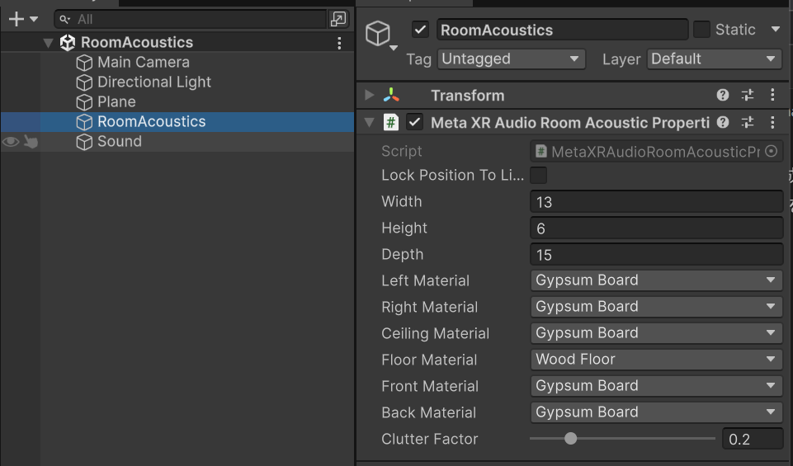
Task: Select Main Camera in the hierarchy
Action: pos(143,63)
